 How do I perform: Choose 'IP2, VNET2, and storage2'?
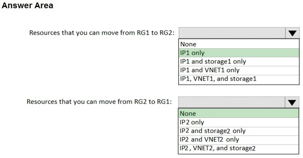[238, 148]
